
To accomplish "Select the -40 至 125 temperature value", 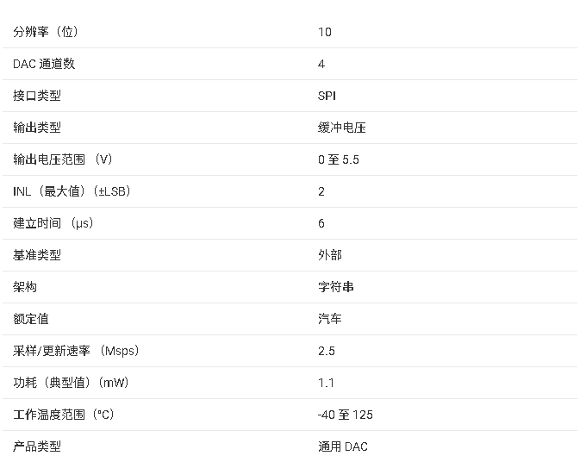I will (x=345, y=415).
